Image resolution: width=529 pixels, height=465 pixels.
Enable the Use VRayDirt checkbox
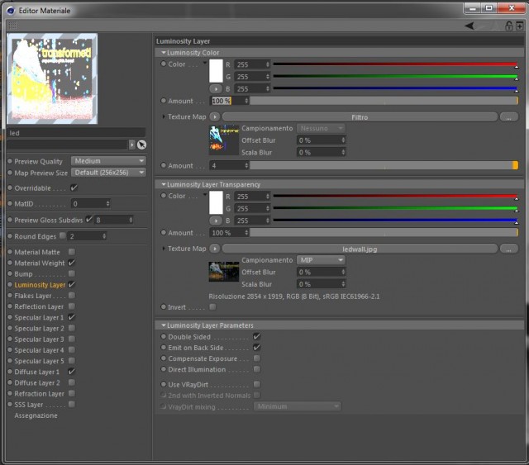point(257,384)
